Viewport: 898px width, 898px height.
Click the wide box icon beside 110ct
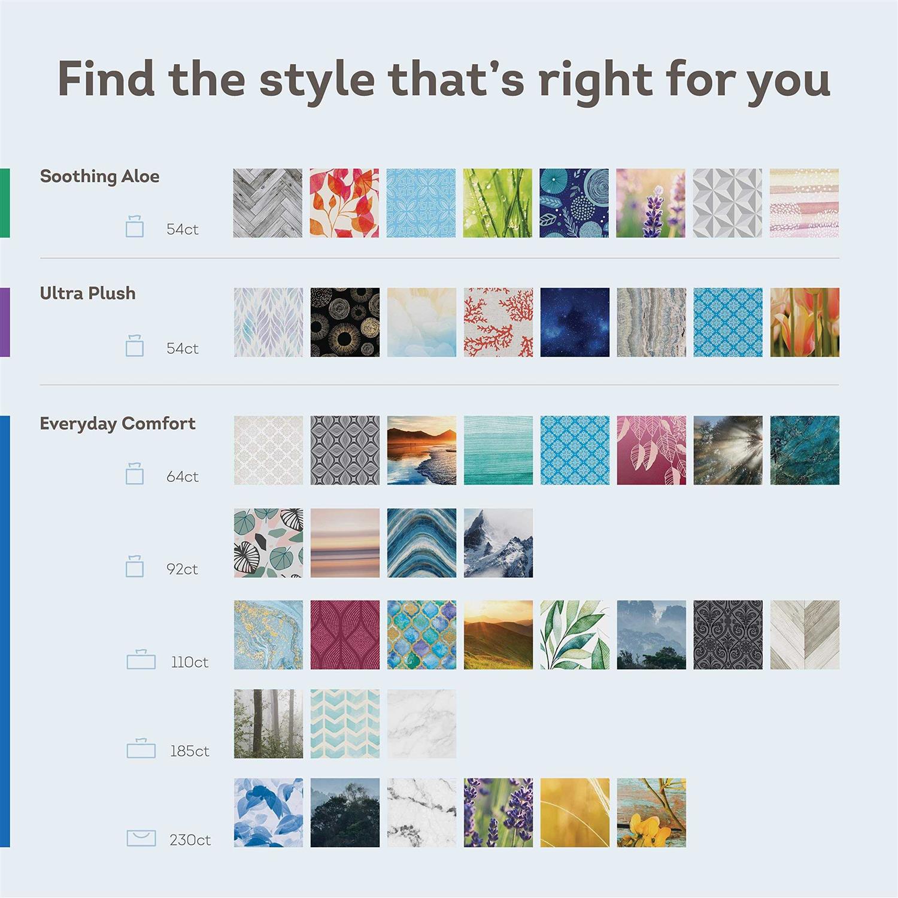tap(141, 660)
